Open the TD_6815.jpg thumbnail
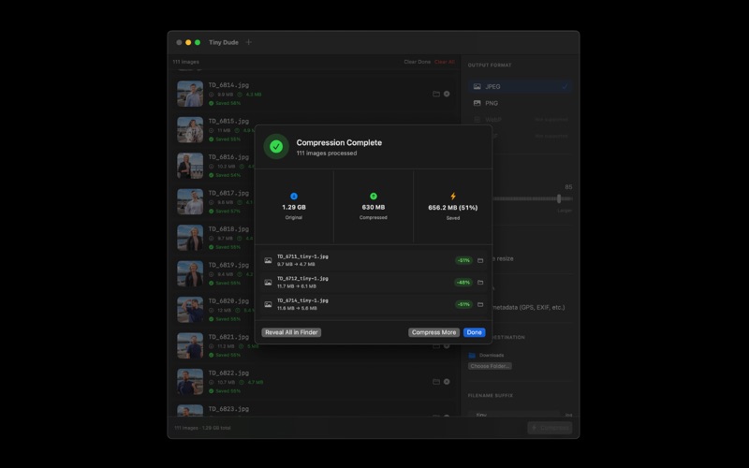Viewport: 749px width, 468px height. (190, 129)
